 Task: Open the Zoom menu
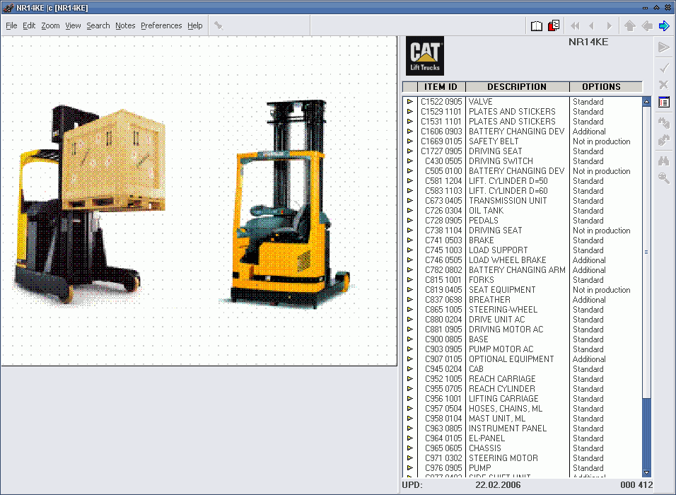pyautogui.click(x=50, y=25)
